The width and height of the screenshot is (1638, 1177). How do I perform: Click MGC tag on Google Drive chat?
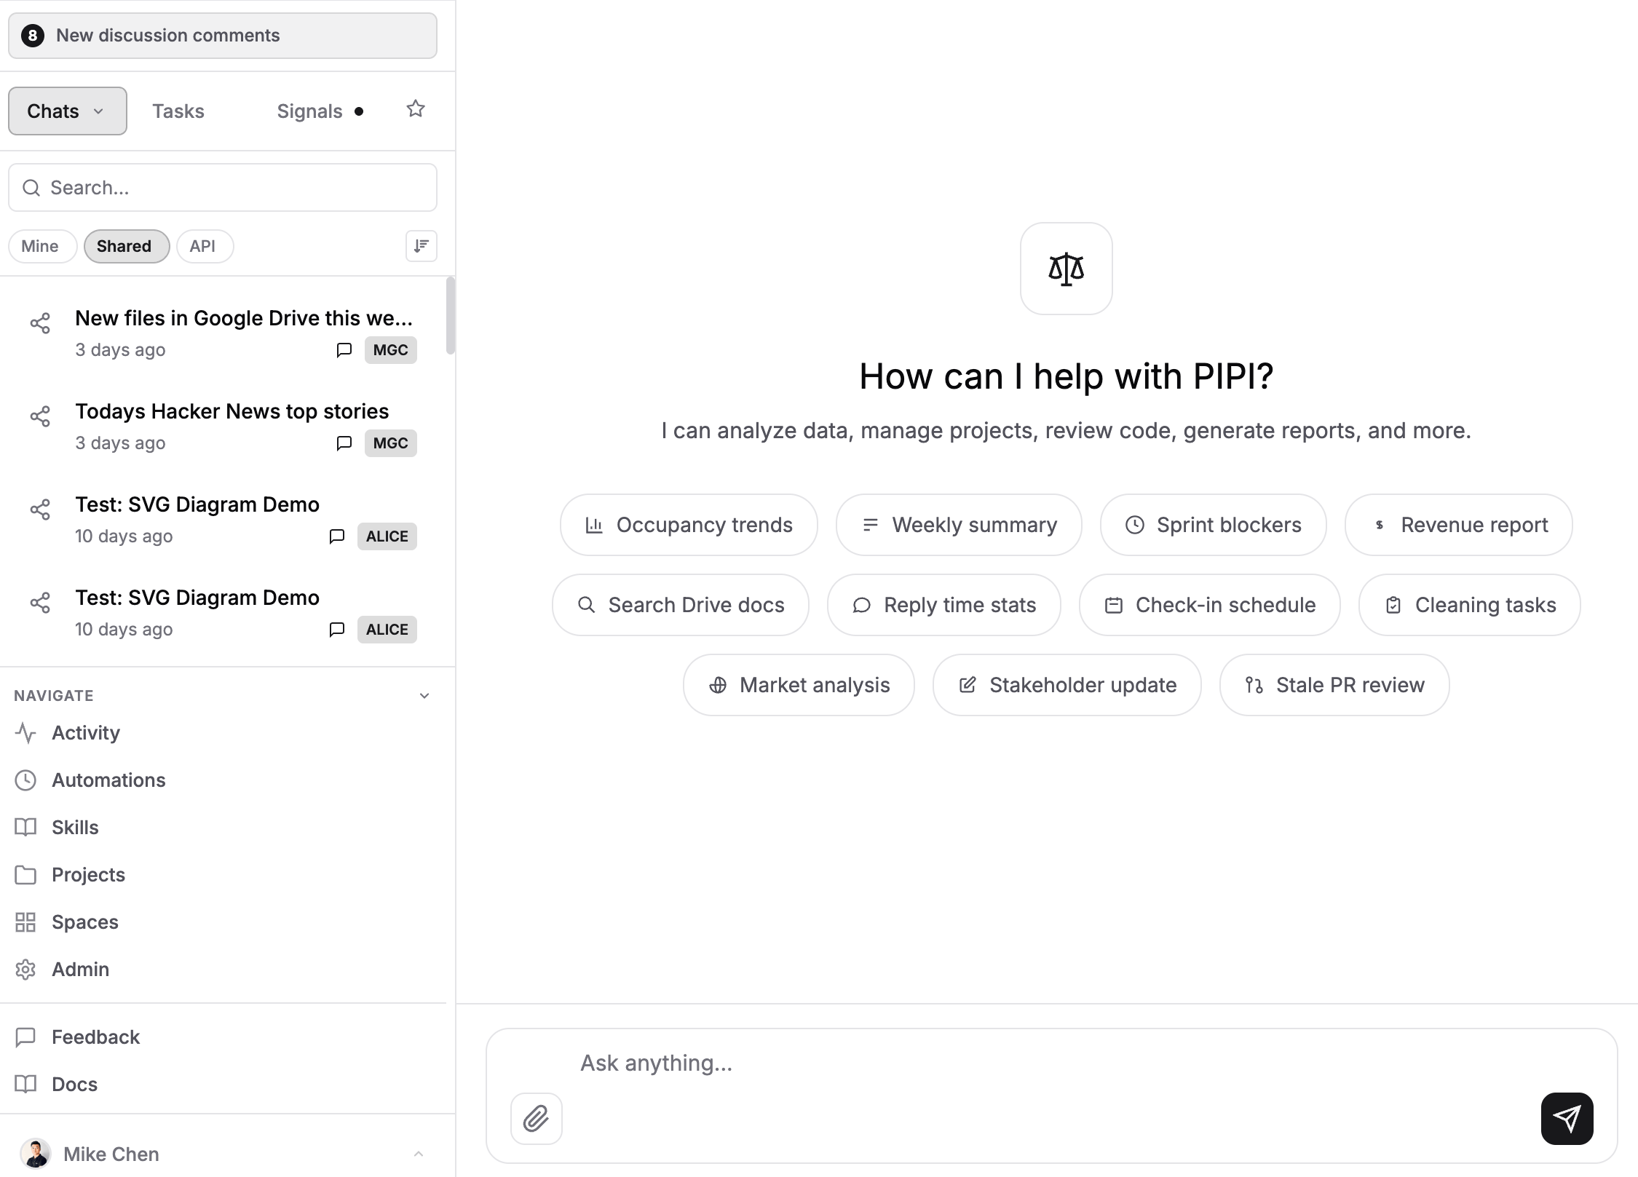point(390,350)
